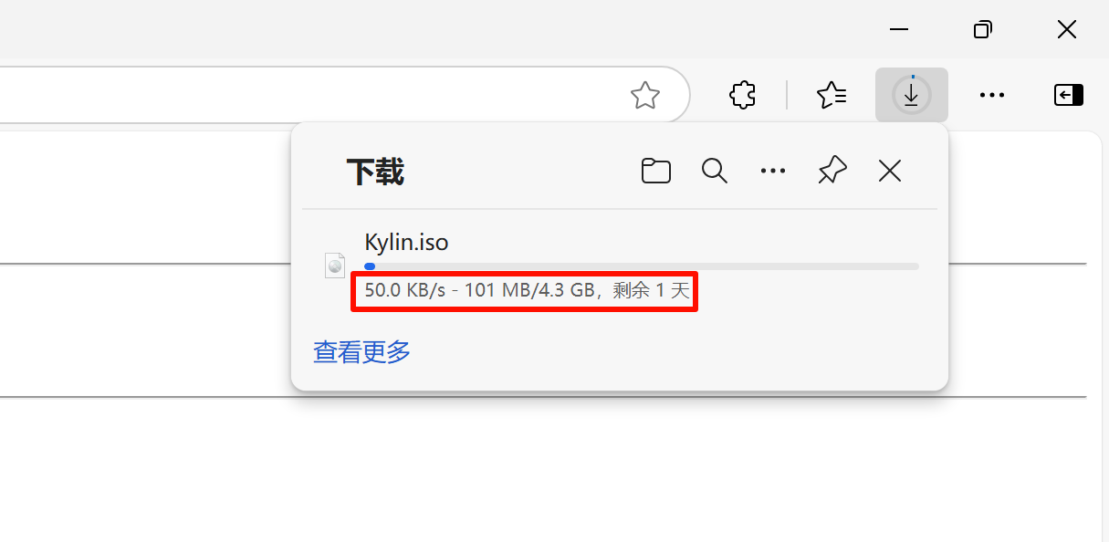This screenshot has height=542, width=1109.
Task: Click the Kylin.iso file type icon
Action: [x=335, y=265]
